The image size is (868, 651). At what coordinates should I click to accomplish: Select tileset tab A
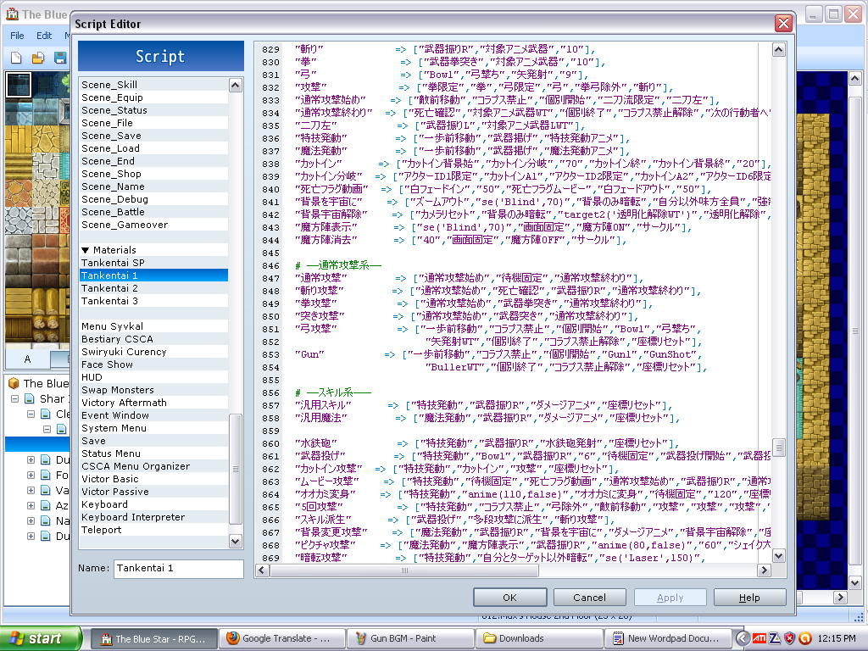point(27,359)
